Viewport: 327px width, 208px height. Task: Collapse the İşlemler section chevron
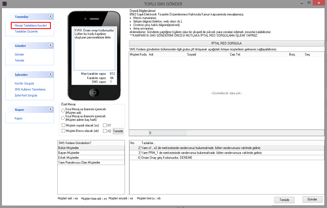coord(50,74)
